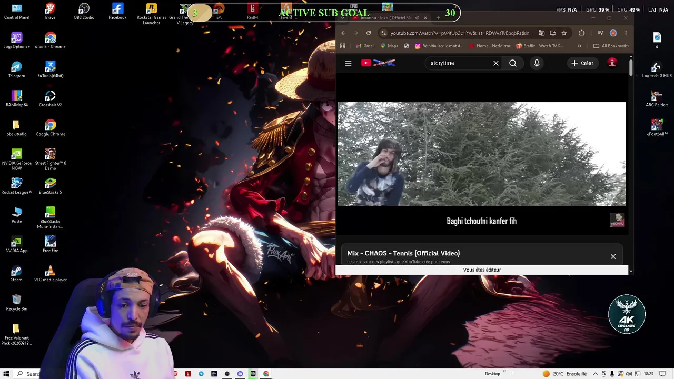Click the 20°C Ensoleillé weather widget
The image size is (674, 379).
pyautogui.click(x=564, y=374)
